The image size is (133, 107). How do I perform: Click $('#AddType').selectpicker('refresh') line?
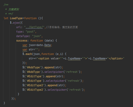[x=52, y=72]
